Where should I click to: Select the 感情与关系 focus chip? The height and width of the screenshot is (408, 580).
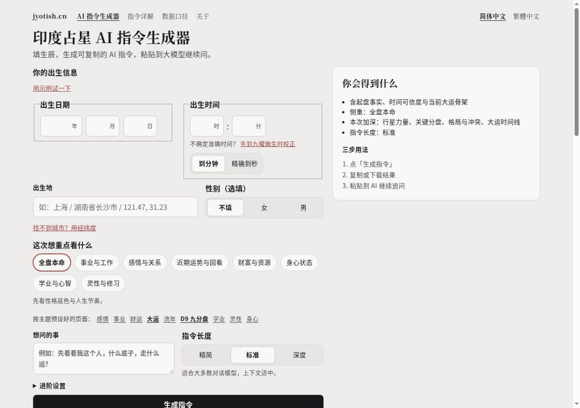[145, 263]
